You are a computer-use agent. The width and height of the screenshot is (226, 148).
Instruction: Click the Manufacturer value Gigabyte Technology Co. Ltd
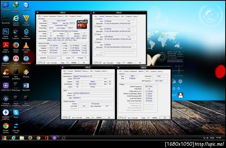coord(92,76)
